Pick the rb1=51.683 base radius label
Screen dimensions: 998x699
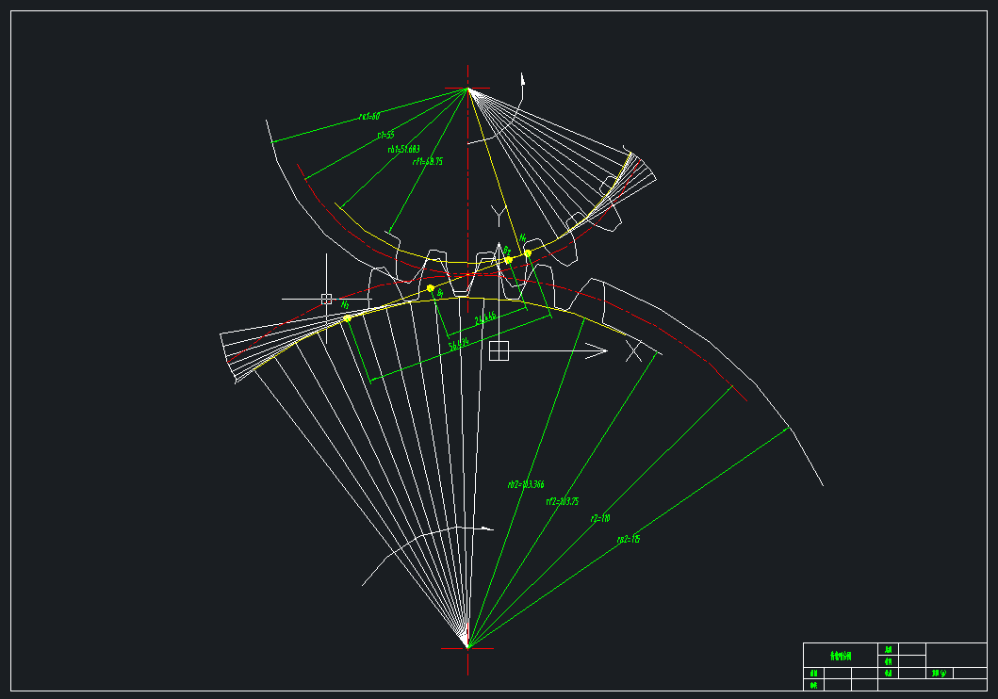click(x=403, y=150)
